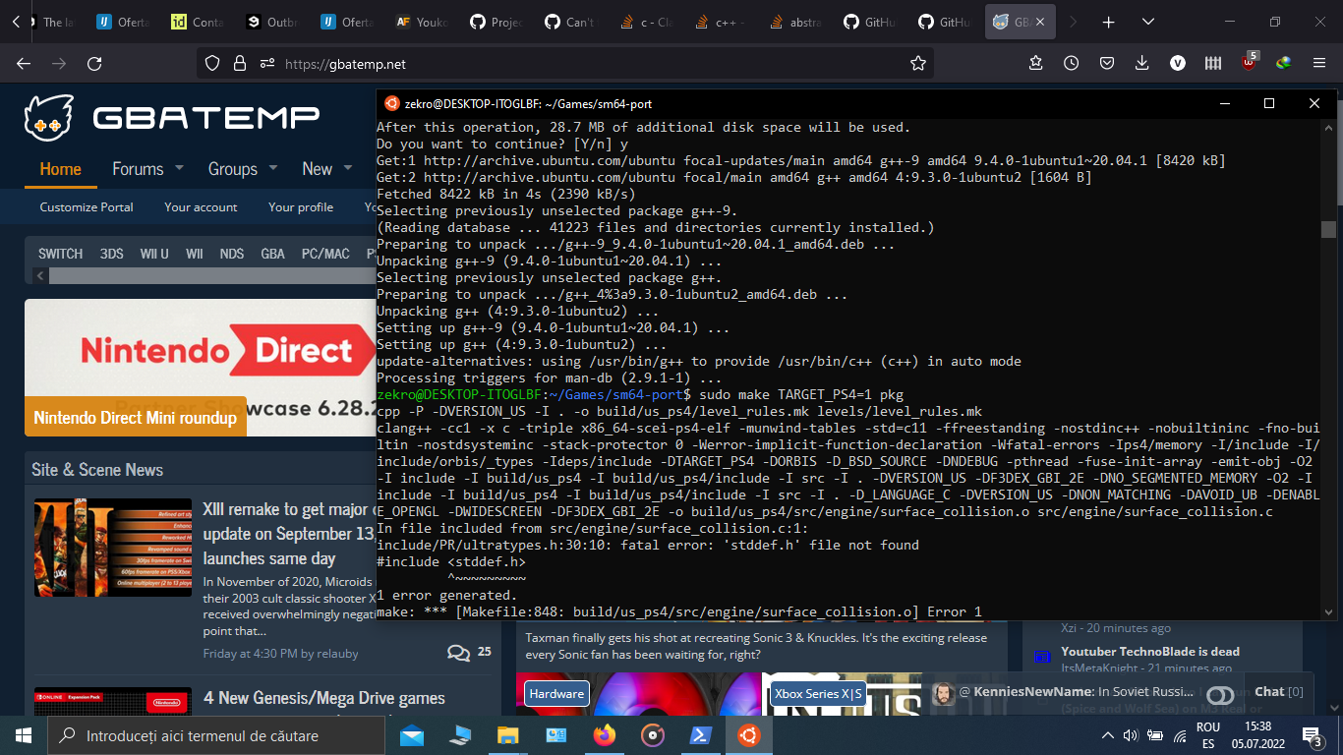Open File Explorer from the taskbar

508,735
